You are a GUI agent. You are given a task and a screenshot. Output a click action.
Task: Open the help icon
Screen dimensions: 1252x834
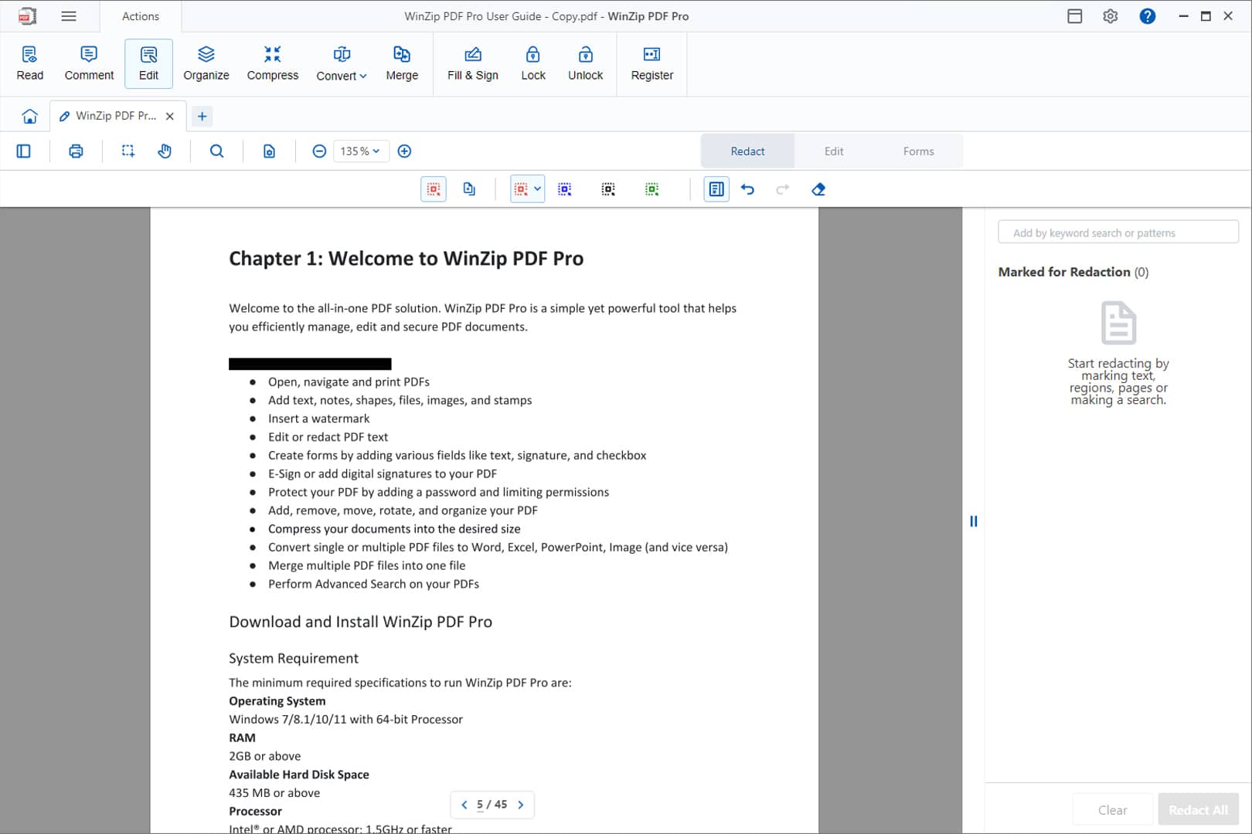pos(1148,16)
